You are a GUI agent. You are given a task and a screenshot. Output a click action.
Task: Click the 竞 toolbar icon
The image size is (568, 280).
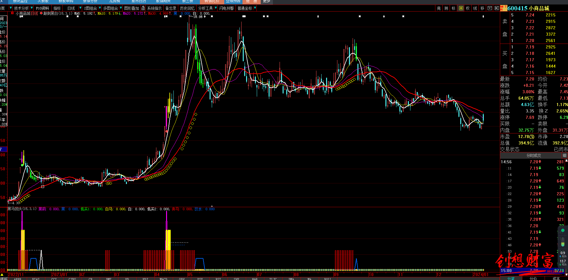pyautogui.click(x=439, y=8)
